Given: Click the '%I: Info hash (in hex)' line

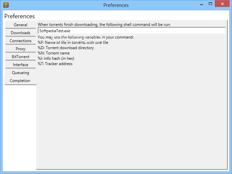Looking at the screenshot, I should point(56,58).
